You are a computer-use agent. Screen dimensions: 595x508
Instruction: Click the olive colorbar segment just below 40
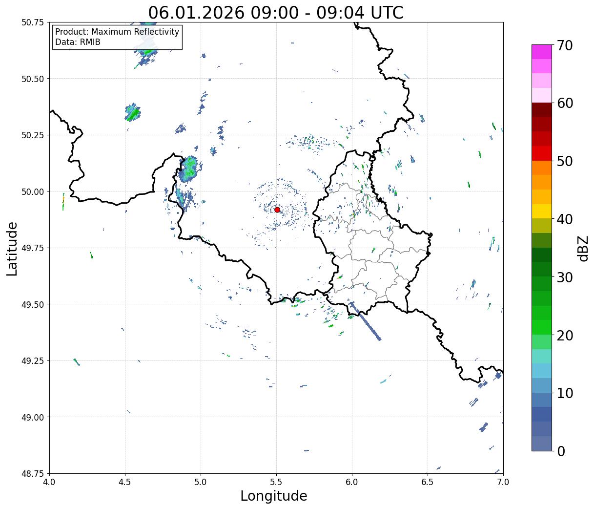[542, 226]
